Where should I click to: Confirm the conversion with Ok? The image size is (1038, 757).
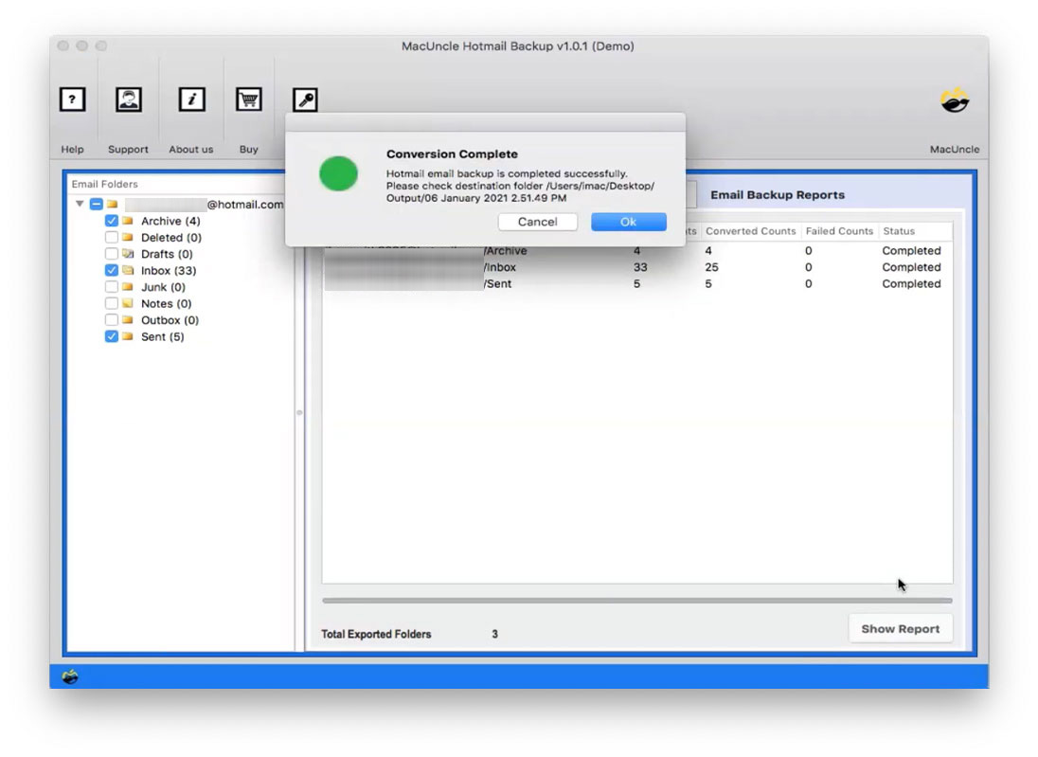628,221
